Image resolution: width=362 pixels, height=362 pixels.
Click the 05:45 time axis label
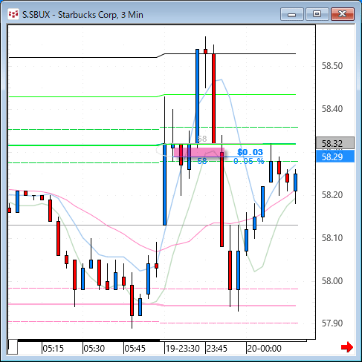[x=135, y=349]
